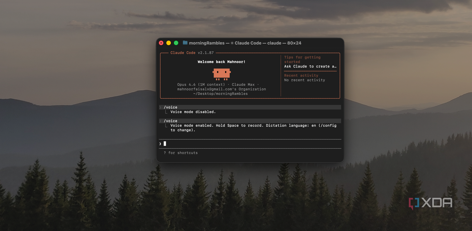
Task: Click 'Tips for getting started' heading
Action: point(302,59)
